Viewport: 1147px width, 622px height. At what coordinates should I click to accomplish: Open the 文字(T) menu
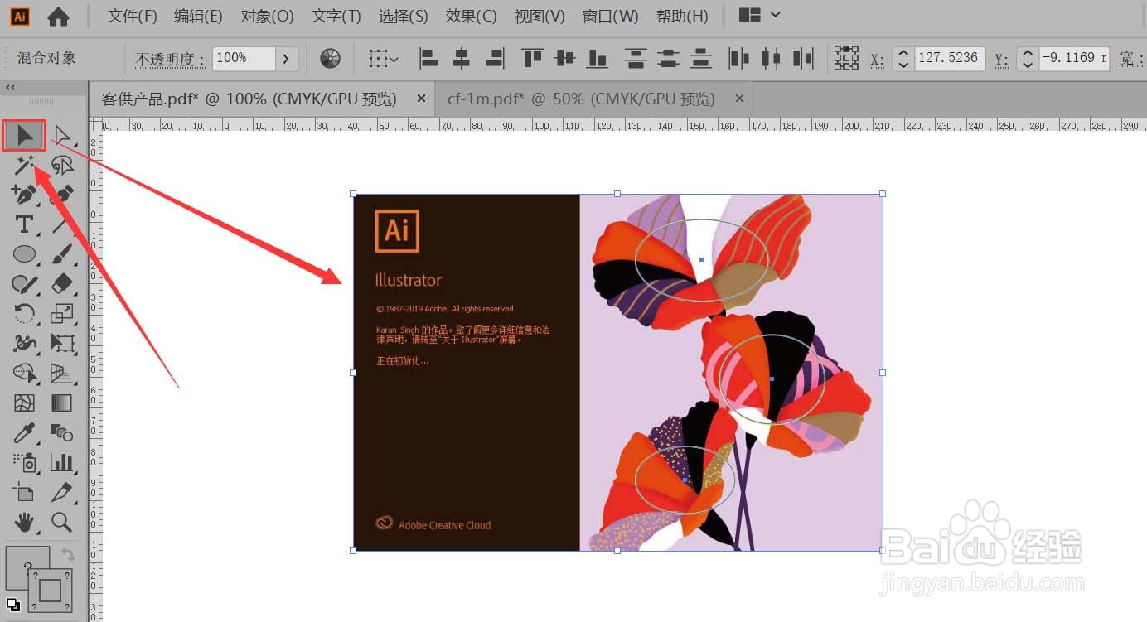click(x=336, y=16)
